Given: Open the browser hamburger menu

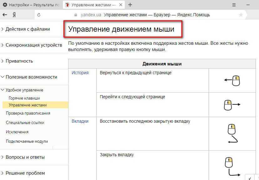Looking at the screenshot, I should 234,5.
